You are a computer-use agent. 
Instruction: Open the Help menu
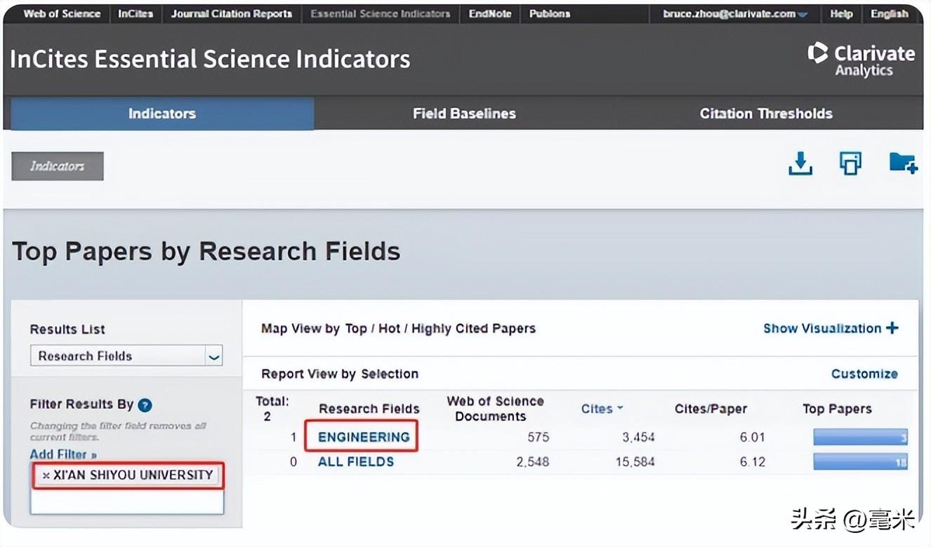point(841,14)
